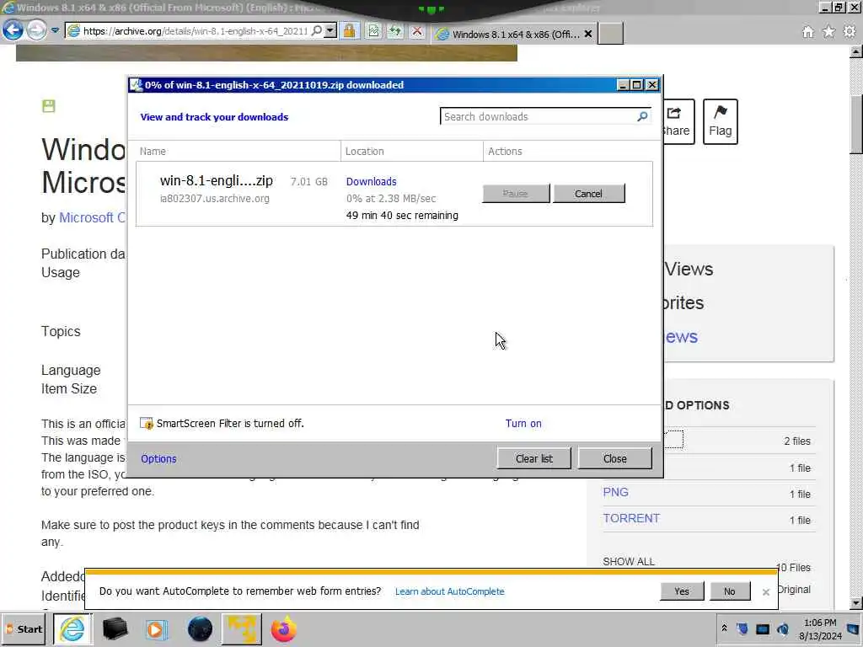The width and height of the screenshot is (863, 647).
Task: Dismiss the AutoComplete notification bar X
Action: point(765,592)
